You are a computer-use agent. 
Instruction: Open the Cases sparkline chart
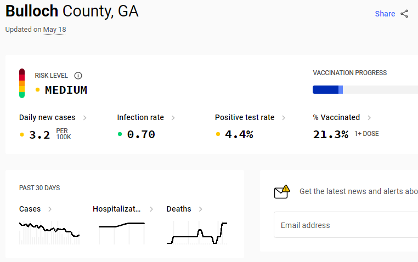pyautogui.click(x=49, y=233)
